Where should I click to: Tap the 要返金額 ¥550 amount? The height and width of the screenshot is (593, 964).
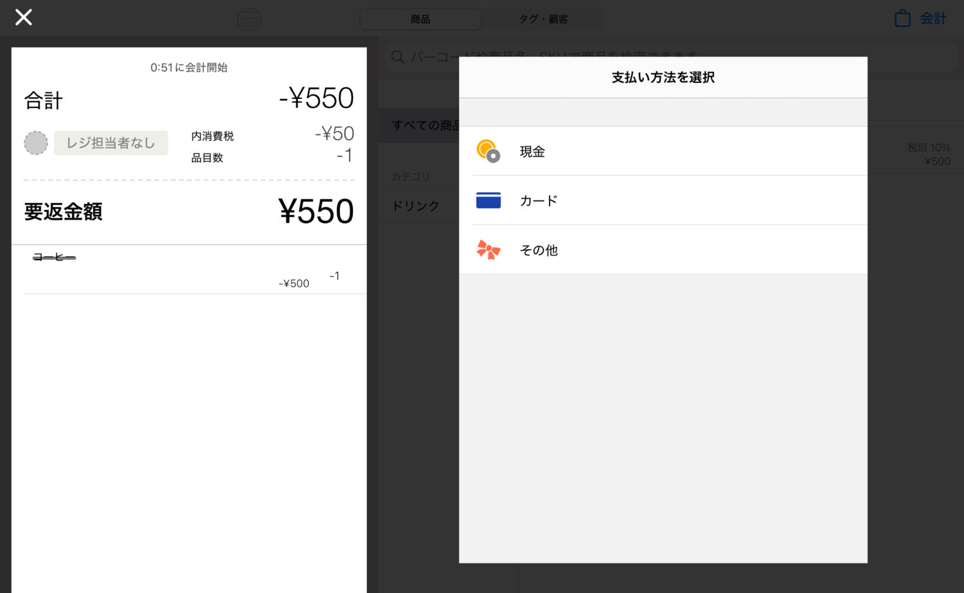pyautogui.click(x=316, y=211)
